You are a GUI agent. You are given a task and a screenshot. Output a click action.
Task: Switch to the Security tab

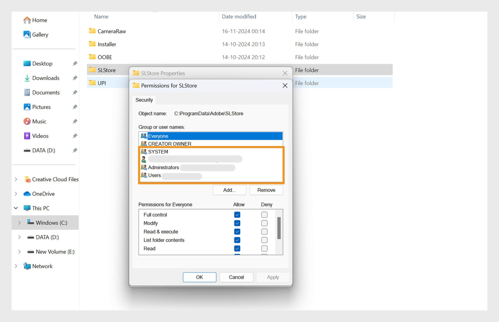tap(144, 100)
